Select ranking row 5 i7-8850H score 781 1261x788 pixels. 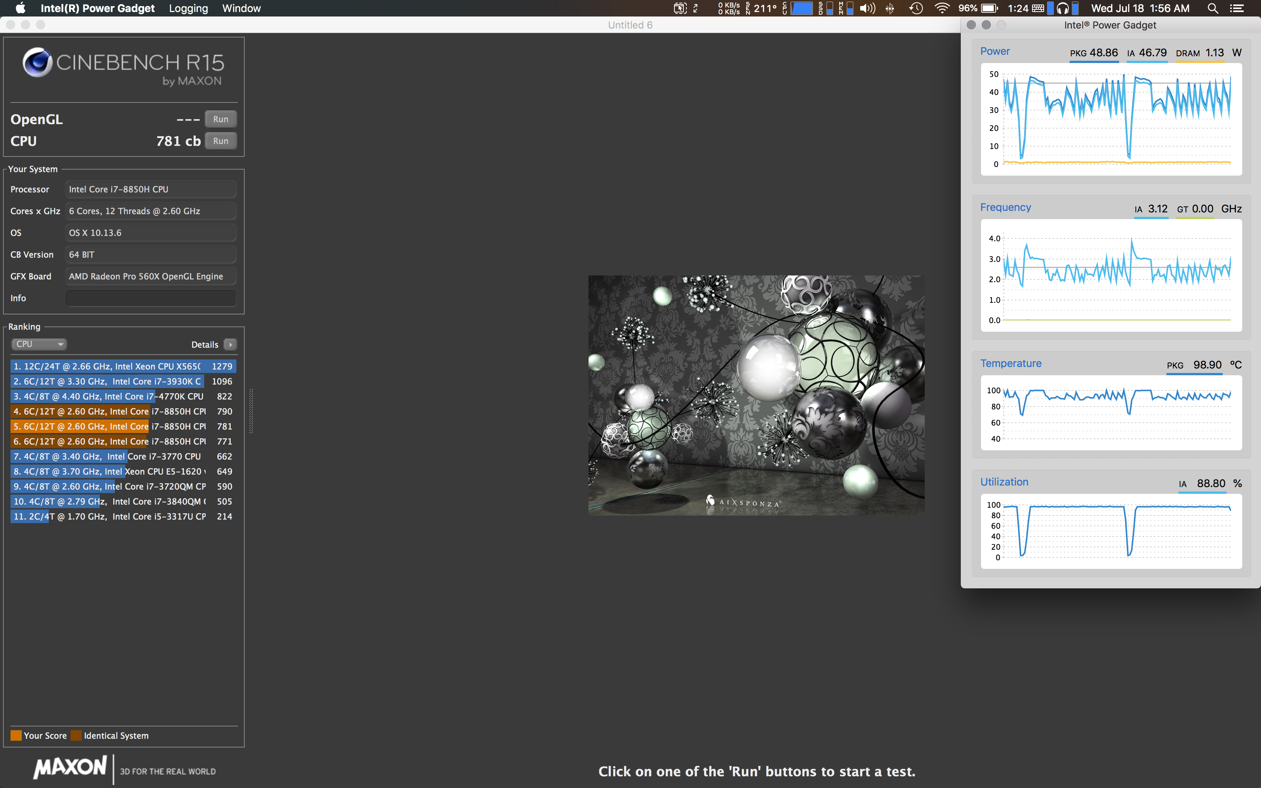123,426
